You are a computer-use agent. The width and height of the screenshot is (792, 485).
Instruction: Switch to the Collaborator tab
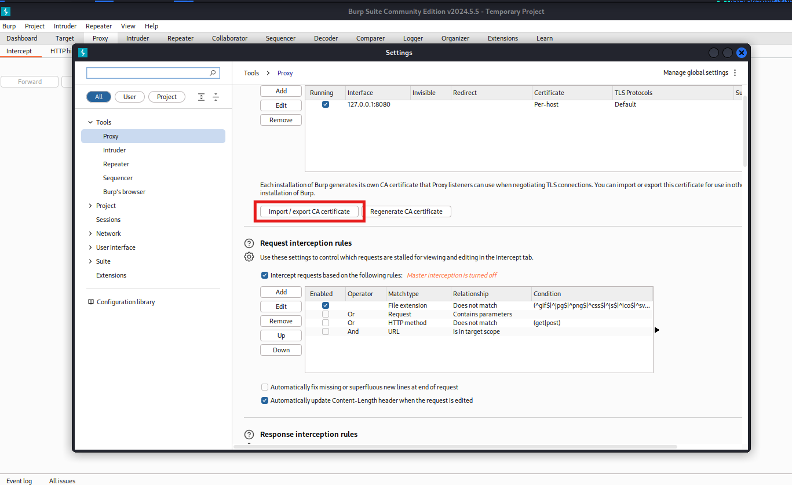[x=229, y=38]
